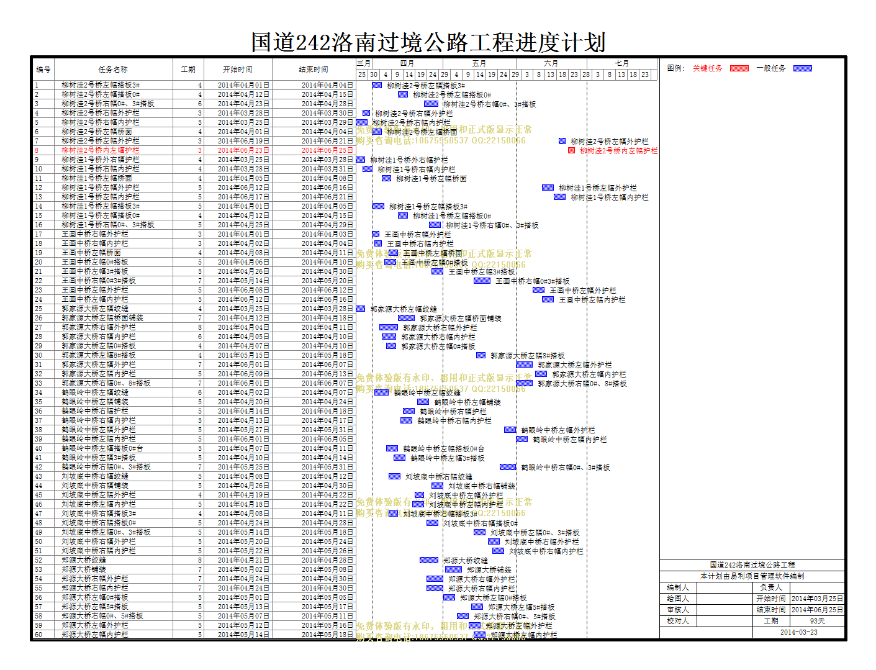Select the Gantt bar for 柳树洼2号桥左幅外护栏
Viewport: 876px width, 670px height.
[562, 141]
